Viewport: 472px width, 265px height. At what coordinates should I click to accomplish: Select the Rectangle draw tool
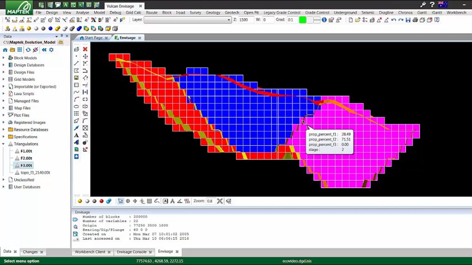pyautogui.click(x=77, y=85)
